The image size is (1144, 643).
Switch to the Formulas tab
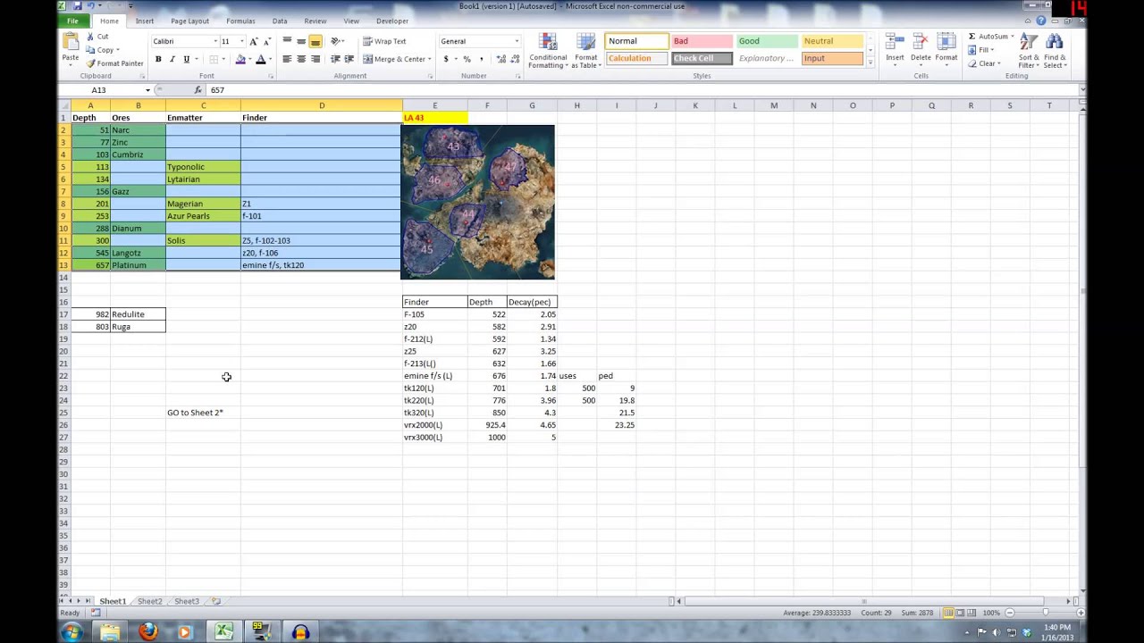(240, 21)
